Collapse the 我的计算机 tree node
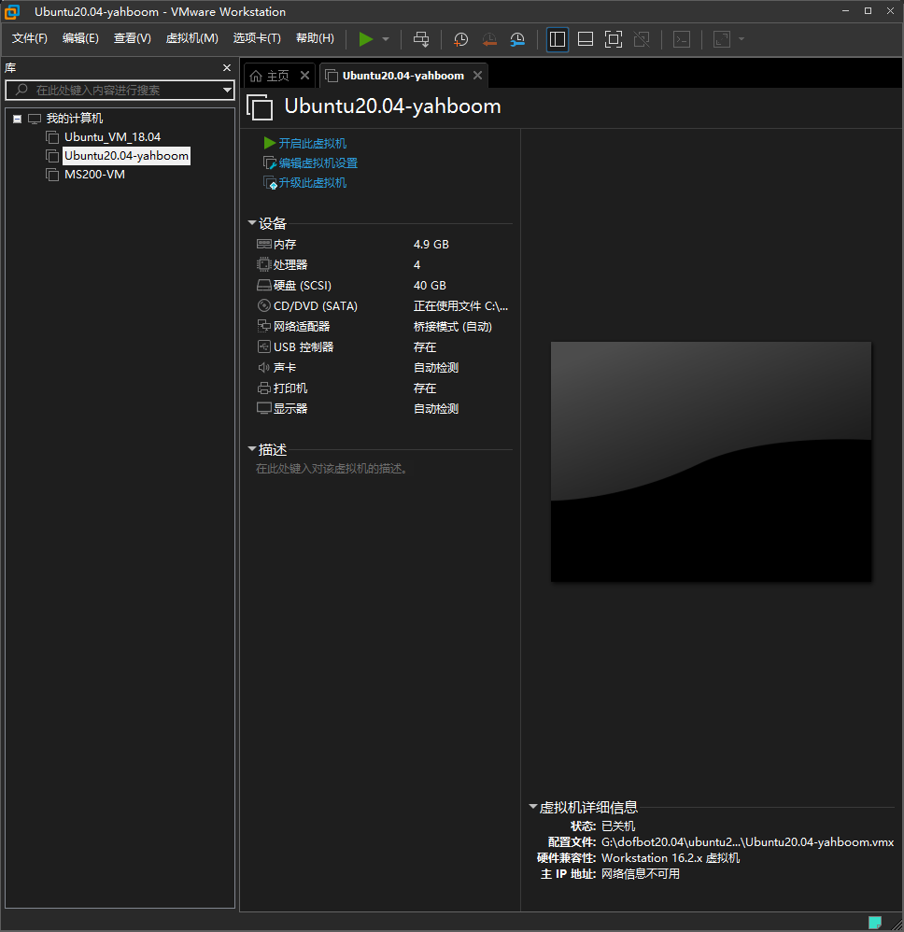 [18, 119]
